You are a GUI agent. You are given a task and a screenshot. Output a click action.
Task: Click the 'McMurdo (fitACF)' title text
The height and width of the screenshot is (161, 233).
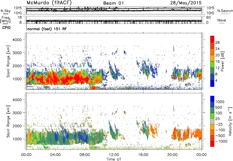tap(49, 3)
